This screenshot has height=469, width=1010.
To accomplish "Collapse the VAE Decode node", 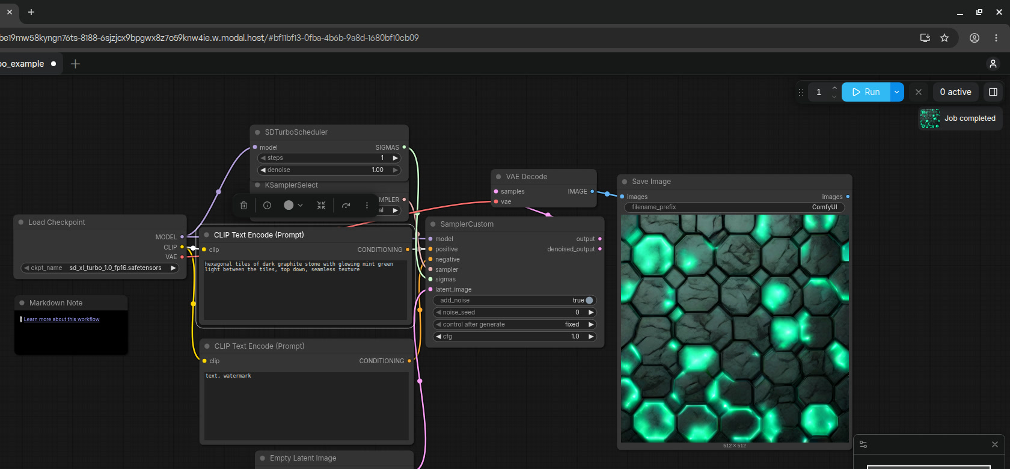I will tap(498, 177).
